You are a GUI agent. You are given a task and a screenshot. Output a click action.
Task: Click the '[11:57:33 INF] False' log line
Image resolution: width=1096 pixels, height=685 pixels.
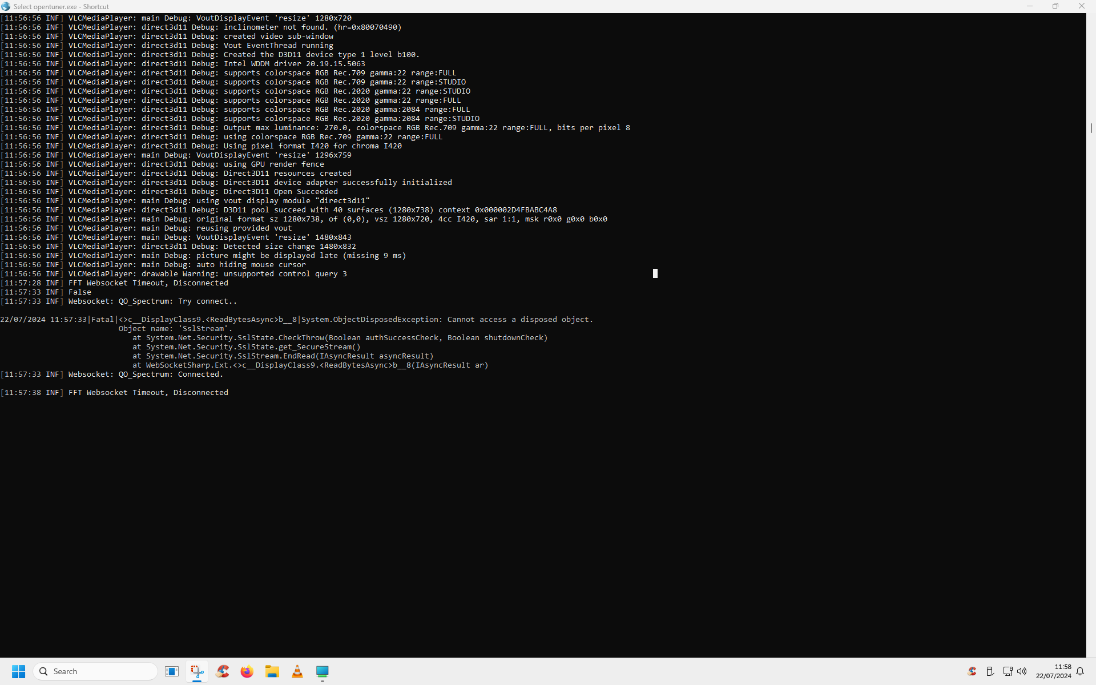click(x=46, y=292)
